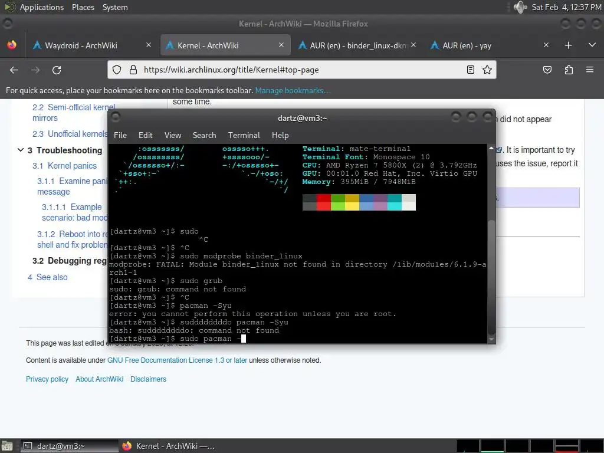Open the System menu in top panel
Image resolution: width=604 pixels, height=453 pixels.
[x=115, y=7]
